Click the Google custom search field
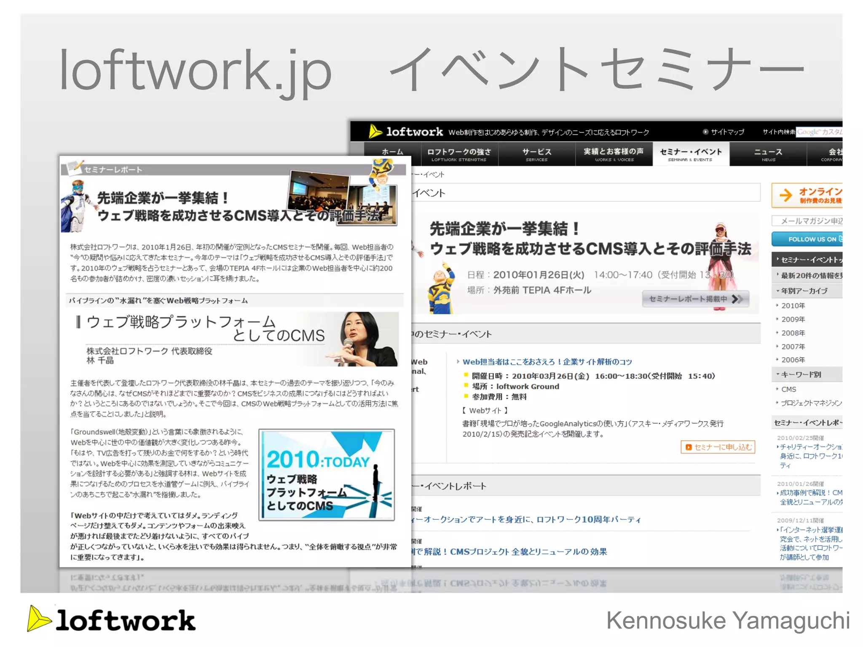The height and width of the screenshot is (647, 863). (819, 132)
